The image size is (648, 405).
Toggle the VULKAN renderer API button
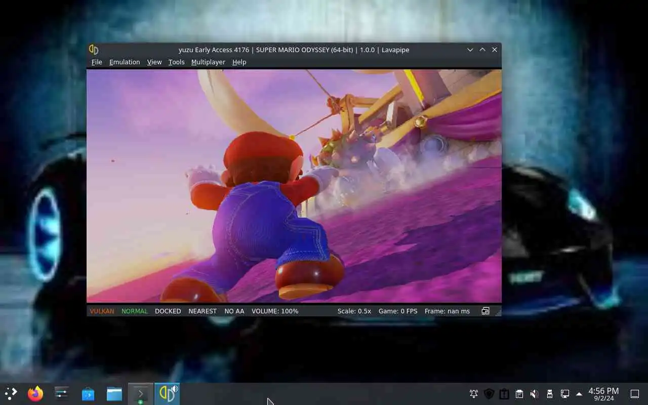[x=102, y=311]
